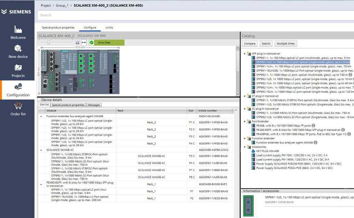Click article number 9AE4140-2AA00
Screen dimensions: 354x218
pyautogui.click(x=209, y=116)
